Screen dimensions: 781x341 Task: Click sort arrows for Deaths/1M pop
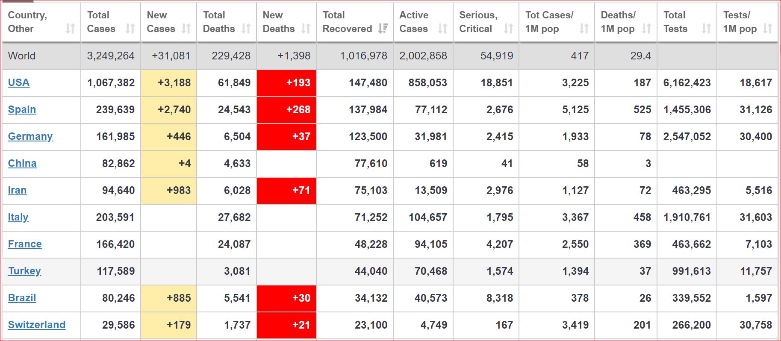coord(647,29)
